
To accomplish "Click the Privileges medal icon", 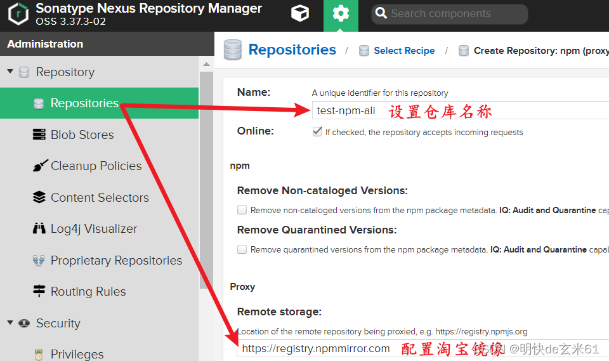I will pyautogui.click(x=39, y=355).
